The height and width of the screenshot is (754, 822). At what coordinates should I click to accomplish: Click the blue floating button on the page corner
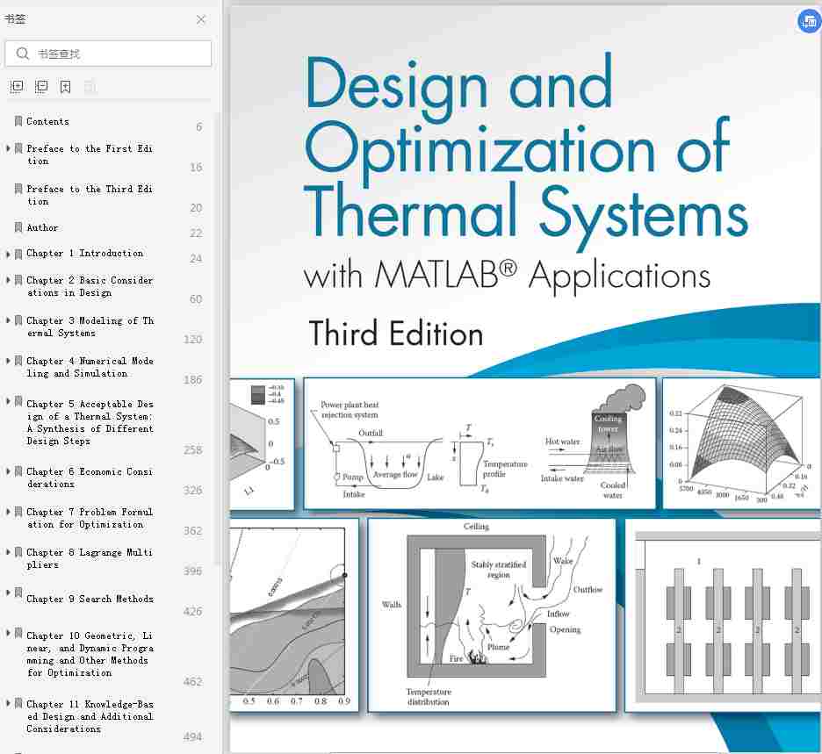point(808,21)
